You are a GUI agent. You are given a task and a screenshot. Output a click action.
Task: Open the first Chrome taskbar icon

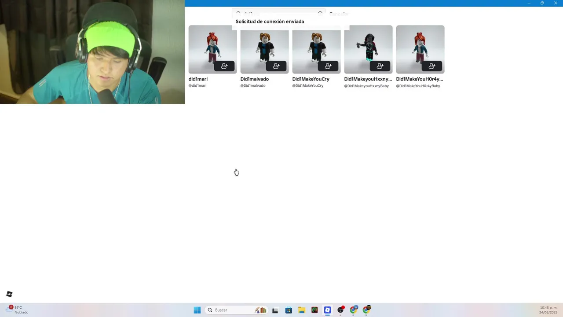tap(354, 310)
